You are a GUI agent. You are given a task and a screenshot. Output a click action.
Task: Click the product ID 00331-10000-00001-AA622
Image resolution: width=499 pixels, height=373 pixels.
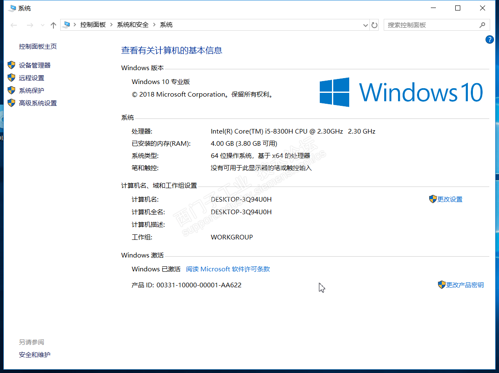pyautogui.click(x=199, y=285)
